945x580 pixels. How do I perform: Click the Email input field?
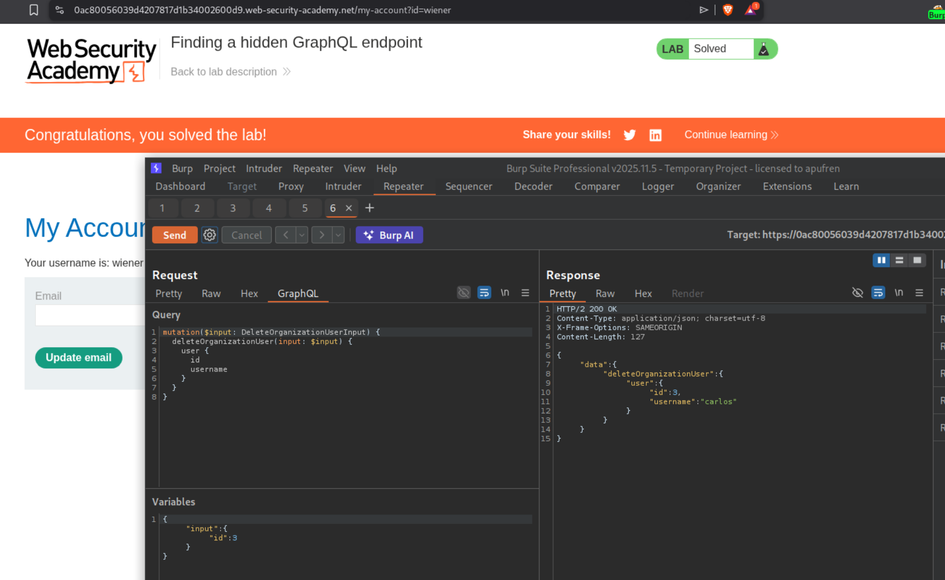click(x=90, y=315)
